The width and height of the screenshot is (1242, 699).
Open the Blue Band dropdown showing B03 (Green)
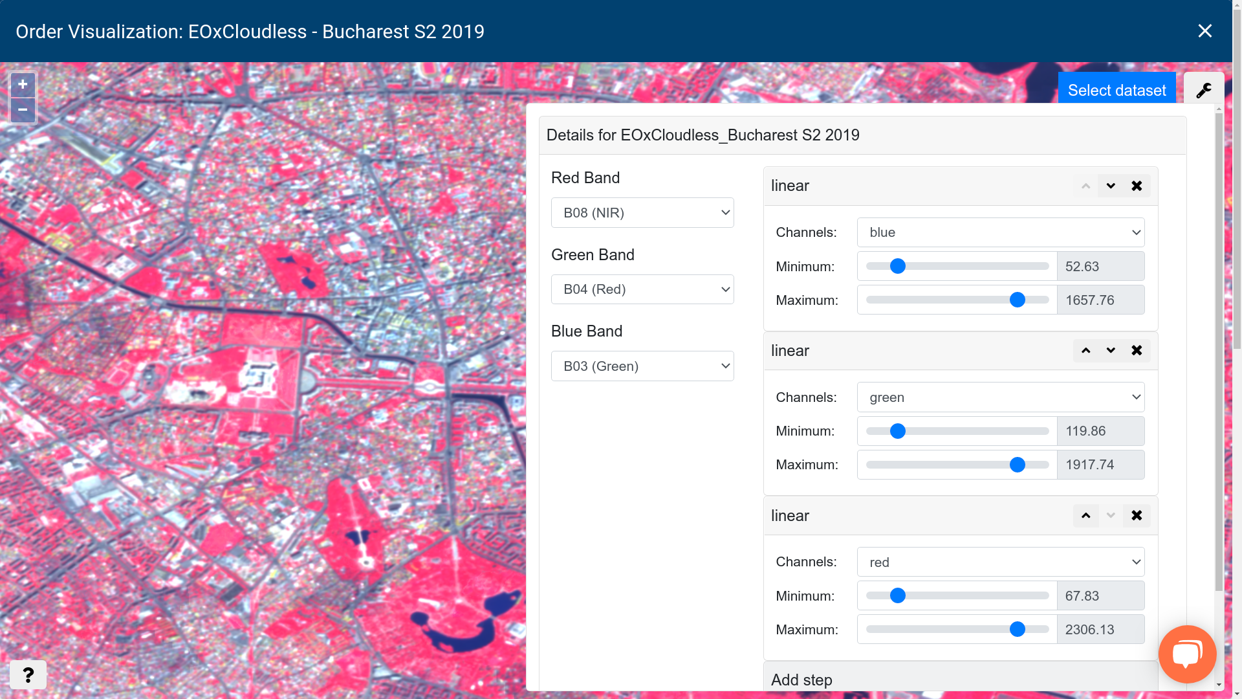(x=642, y=366)
